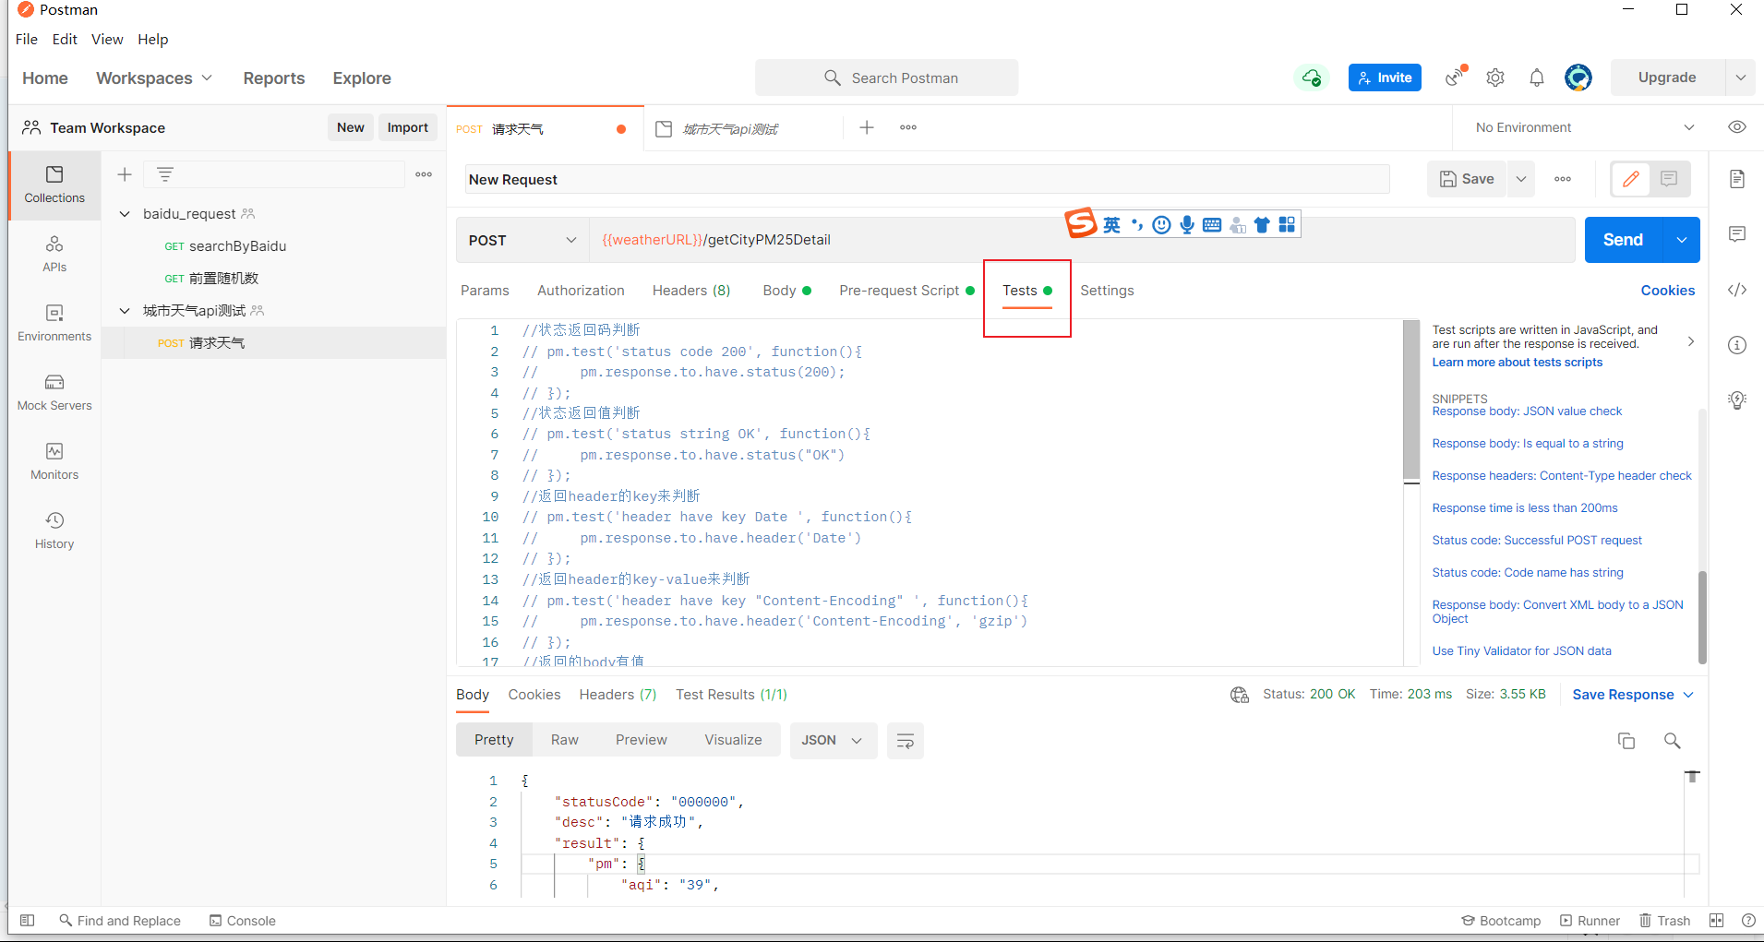
Task: Open the tab options three-dot menu
Action: [908, 127]
